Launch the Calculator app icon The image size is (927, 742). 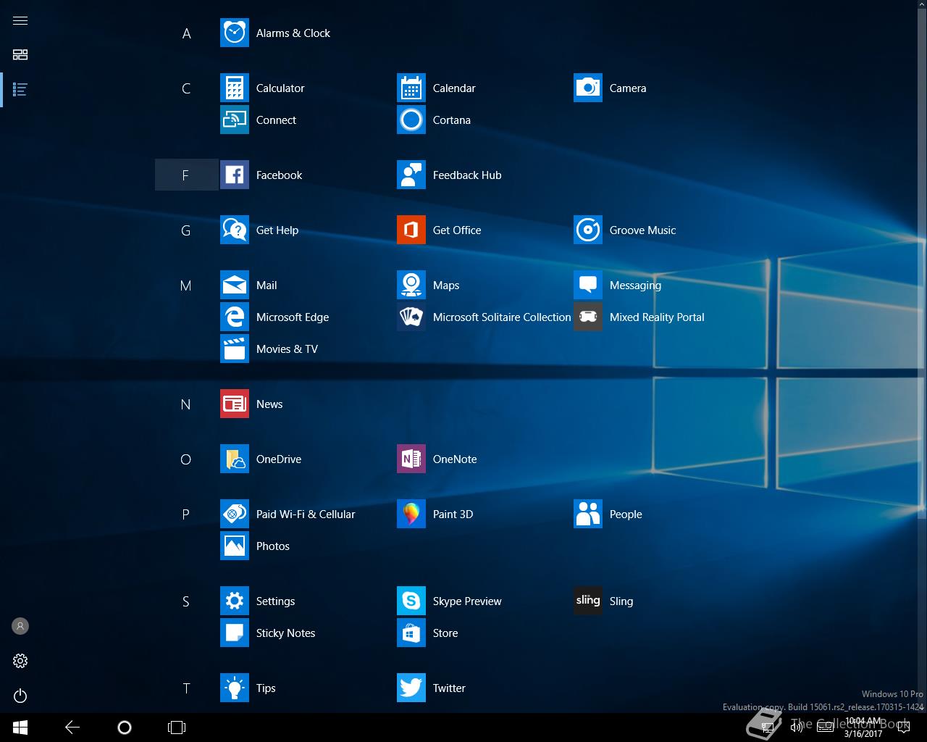pyautogui.click(x=235, y=88)
